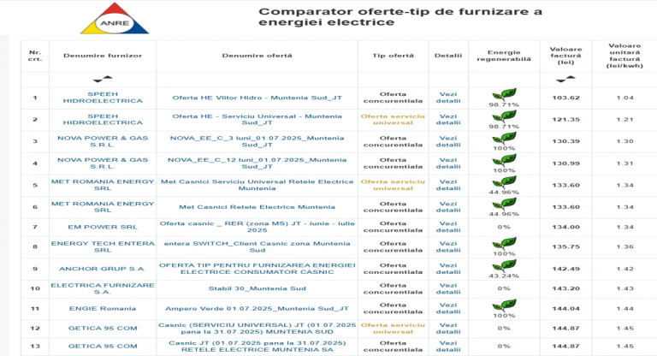Click the 98.71% leaf icon in row 2
This screenshot has height=356, width=657.
click(x=504, y=116)
